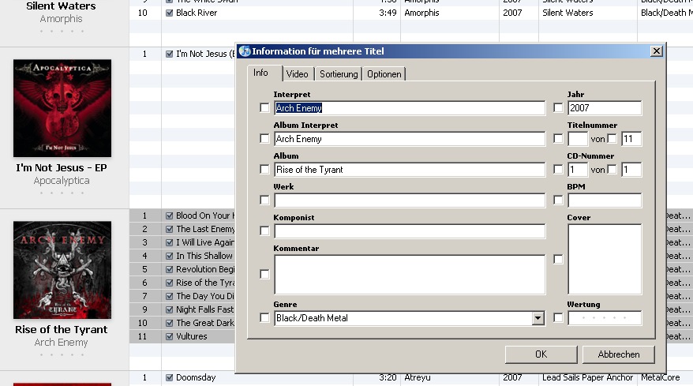Click the I'm Not Jesus - EP album title
693x386 pixels.
[x=62, y=168]
